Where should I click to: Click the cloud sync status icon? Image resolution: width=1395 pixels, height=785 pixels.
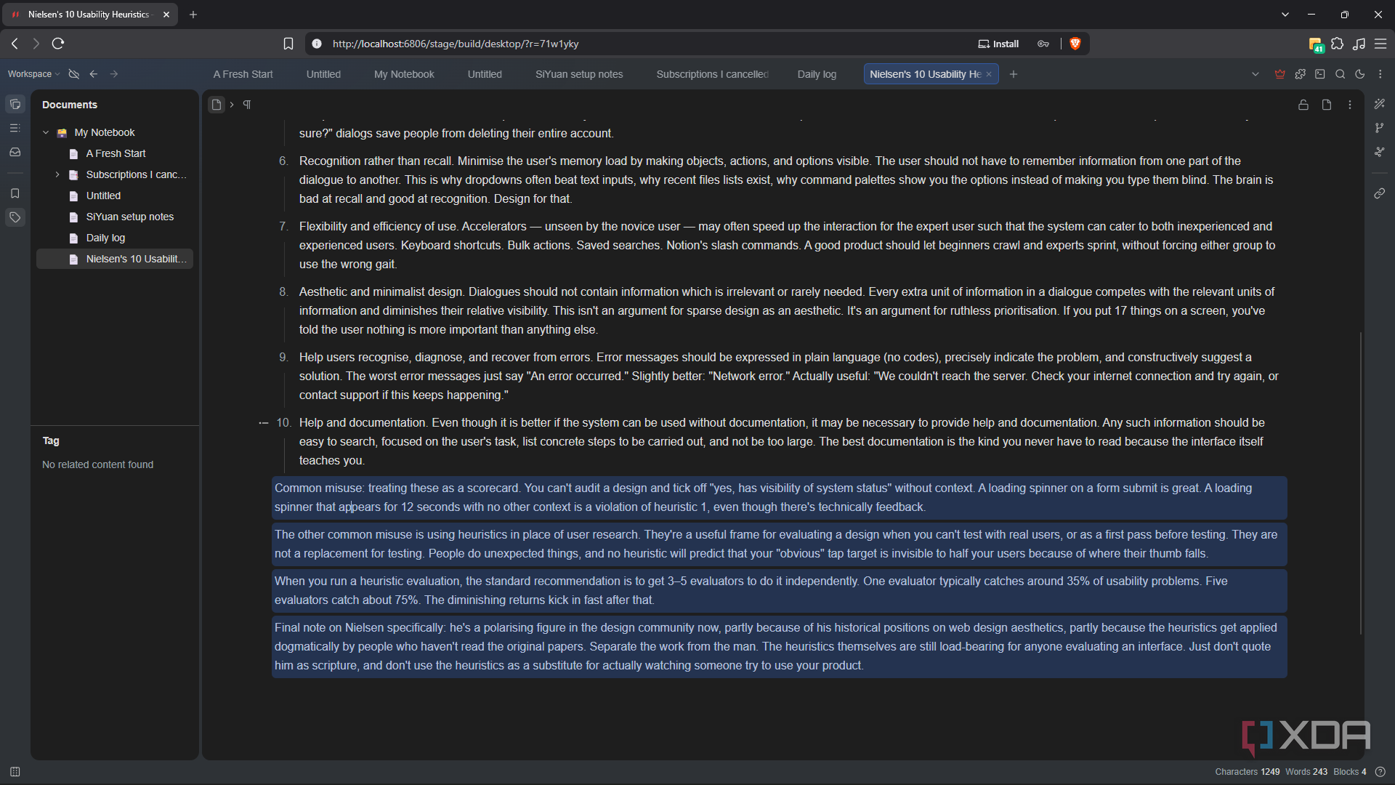pyautogui.click(x=73, y=74)
